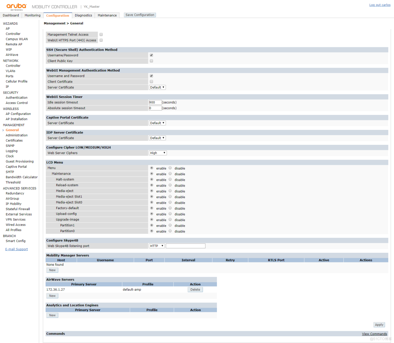Viewport: 394px width, 343px height.
Task: Open the Diagnostics tab
Action: (x=84, y=15)
